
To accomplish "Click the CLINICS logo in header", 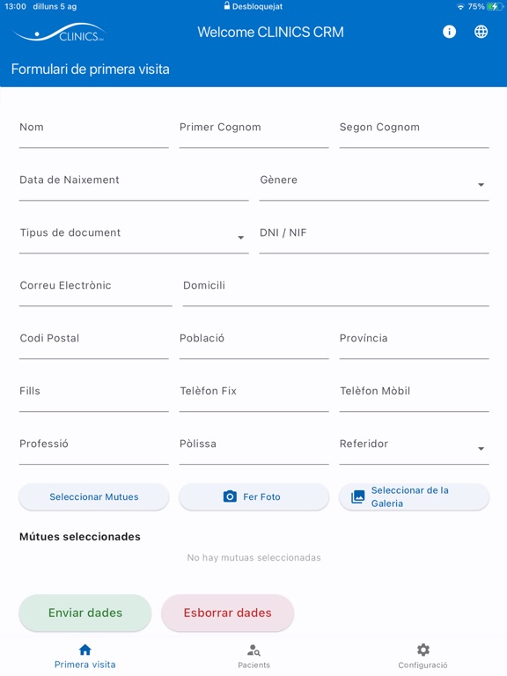I will click(59, 33).
